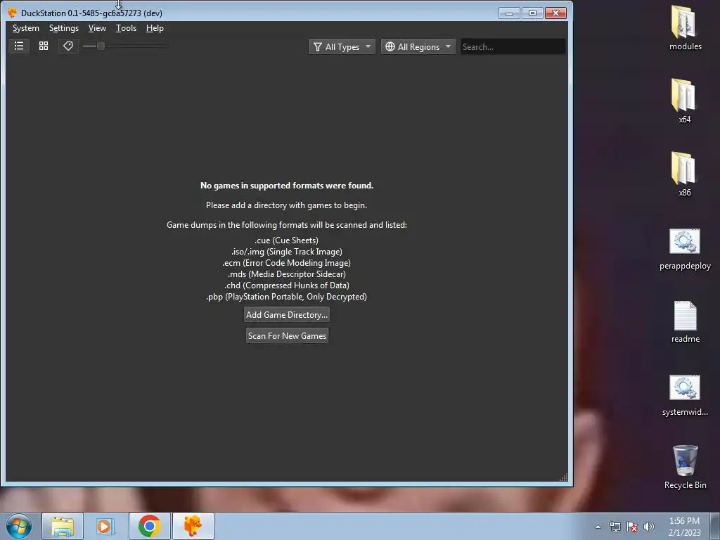Click 'No games in supported formats' text
Image resolution: width=720 pixels, height=540 pixels.
[287, 186]
